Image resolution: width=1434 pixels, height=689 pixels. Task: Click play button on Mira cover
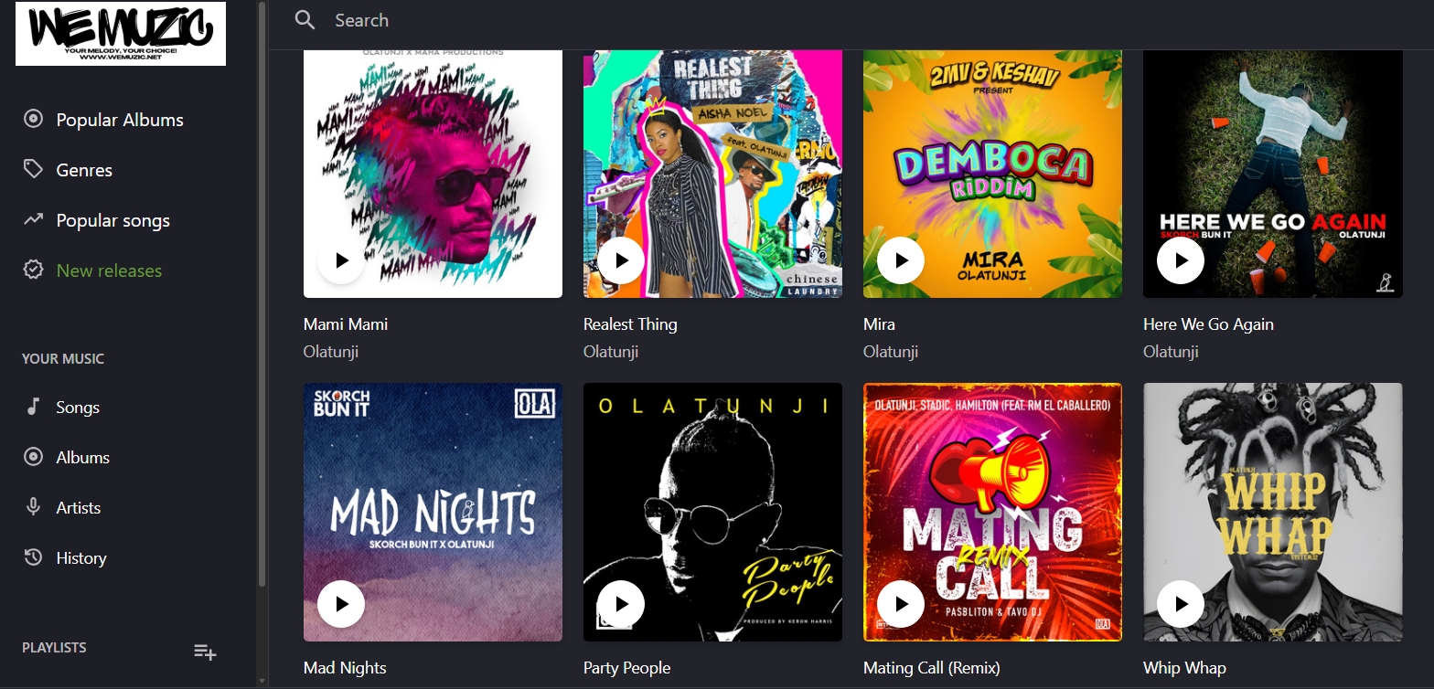tap(901, 260)
